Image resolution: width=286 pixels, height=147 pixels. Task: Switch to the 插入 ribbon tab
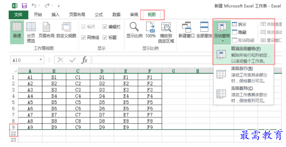coord(56,15)
